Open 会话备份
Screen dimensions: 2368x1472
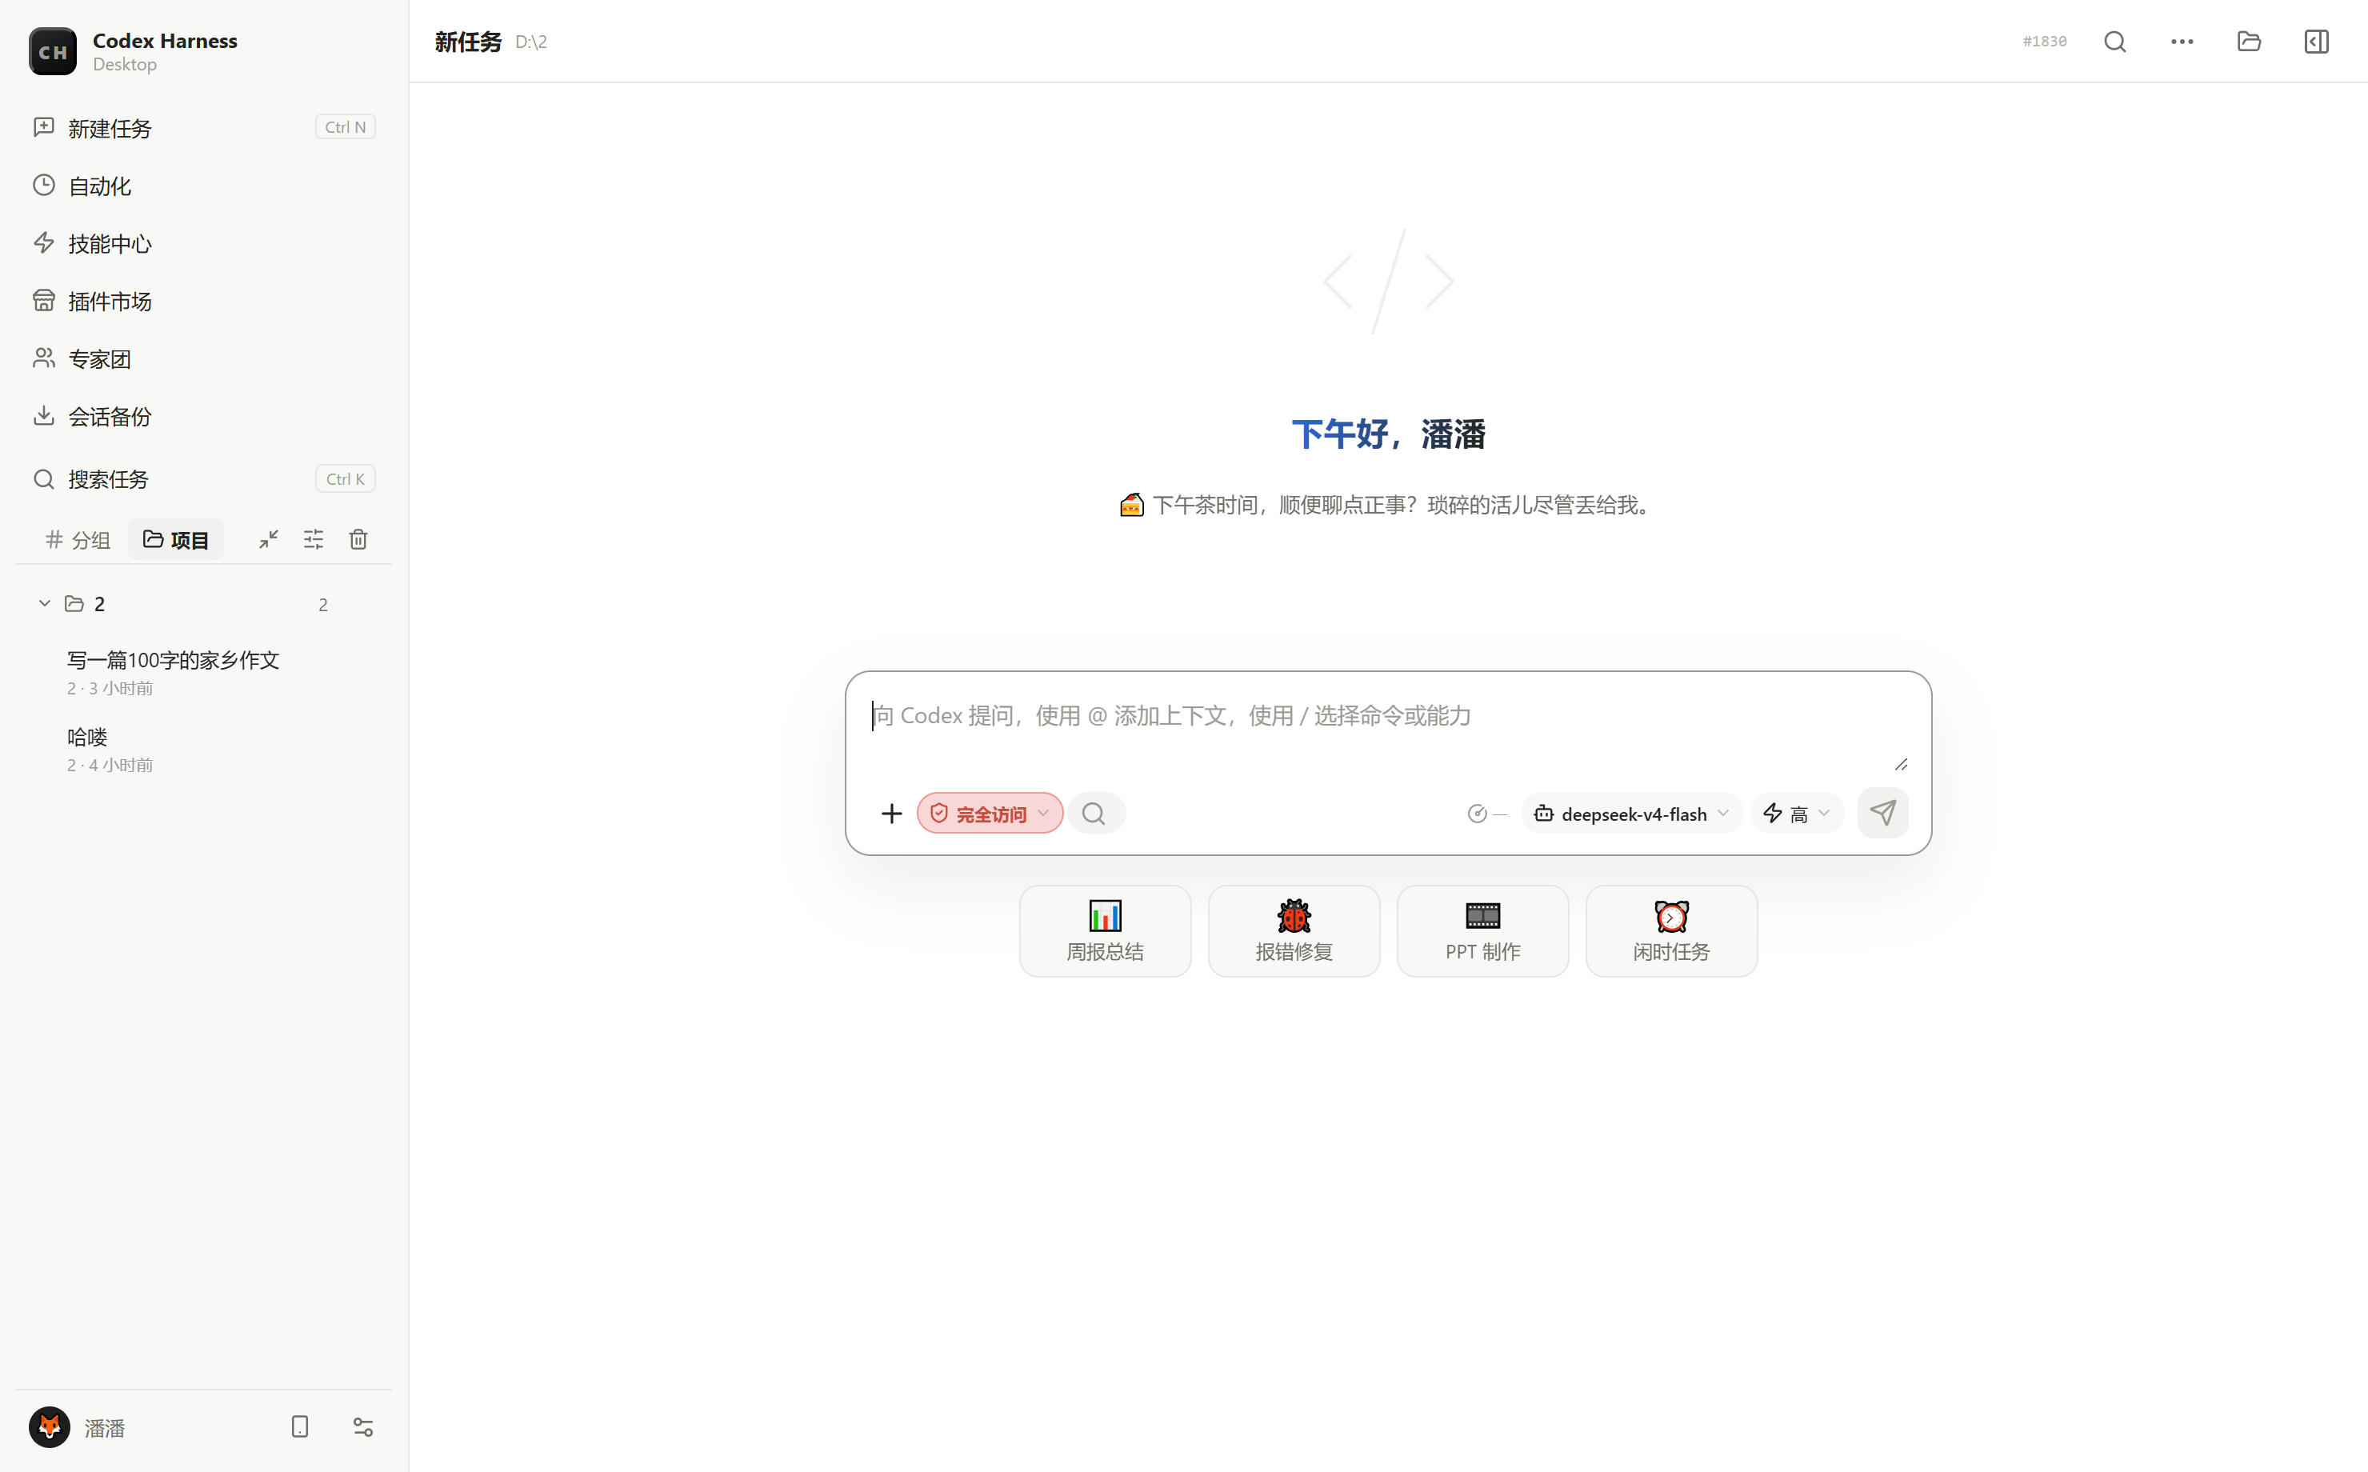(x=203, y=416)
